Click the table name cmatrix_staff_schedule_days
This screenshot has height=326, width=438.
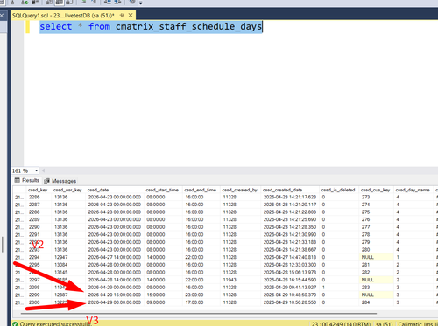(x=188, y=26)
